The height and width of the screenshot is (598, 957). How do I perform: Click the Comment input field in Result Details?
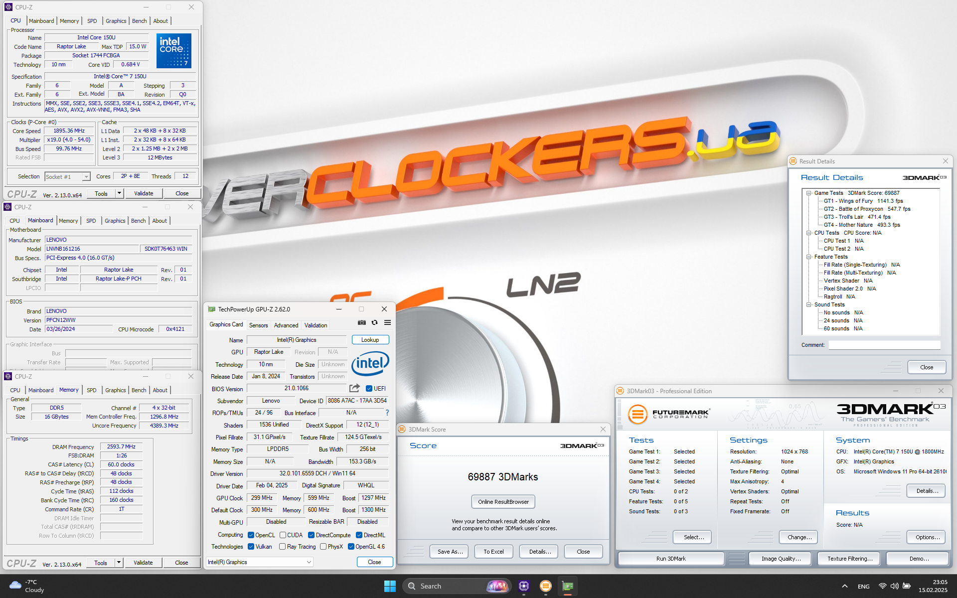click(x=884, y=345)
